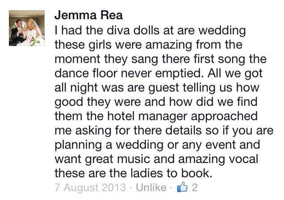The width and height of the screenshot is (284, 200).
Task: Click the phrase "dance floor" in the comment
Action: pyautogui.click(x=86, y=73)
